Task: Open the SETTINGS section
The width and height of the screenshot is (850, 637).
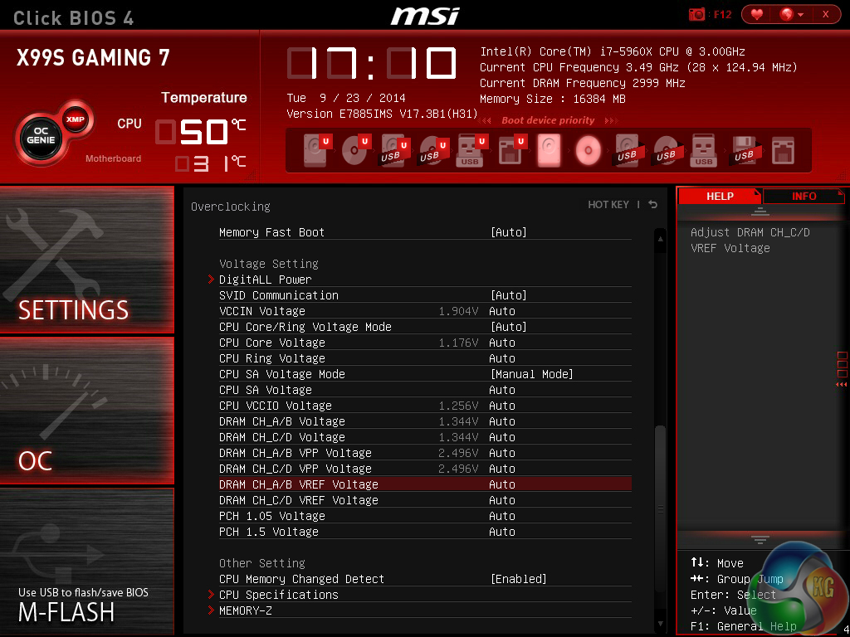Action: tap(87, 260)
